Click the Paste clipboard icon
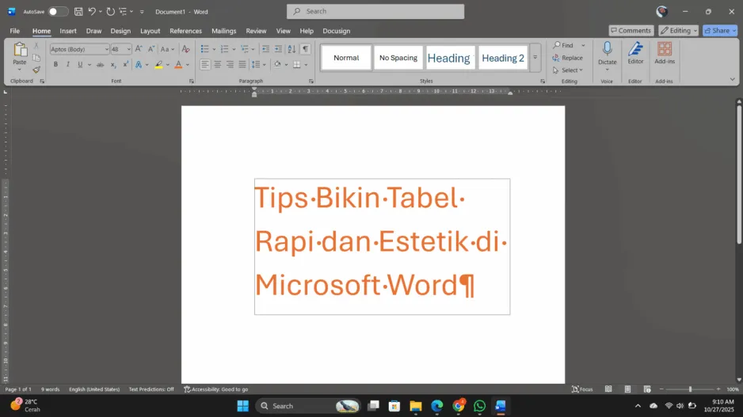Screen dimensions: 743x417 point(20,49)
